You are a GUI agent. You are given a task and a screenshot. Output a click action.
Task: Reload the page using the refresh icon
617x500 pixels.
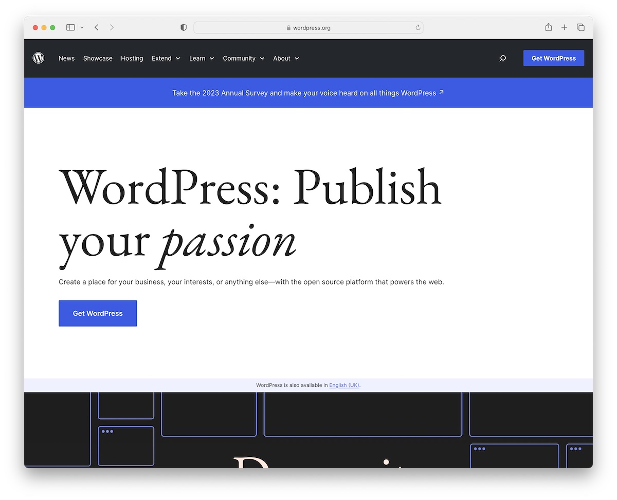[x=418, y=28]
